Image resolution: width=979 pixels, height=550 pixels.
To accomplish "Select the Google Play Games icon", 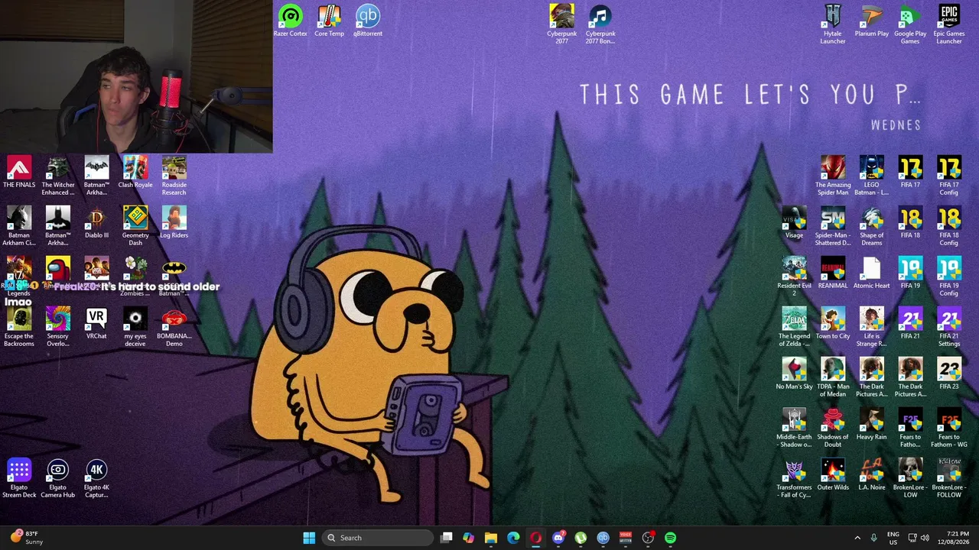I will coord(910,24).
